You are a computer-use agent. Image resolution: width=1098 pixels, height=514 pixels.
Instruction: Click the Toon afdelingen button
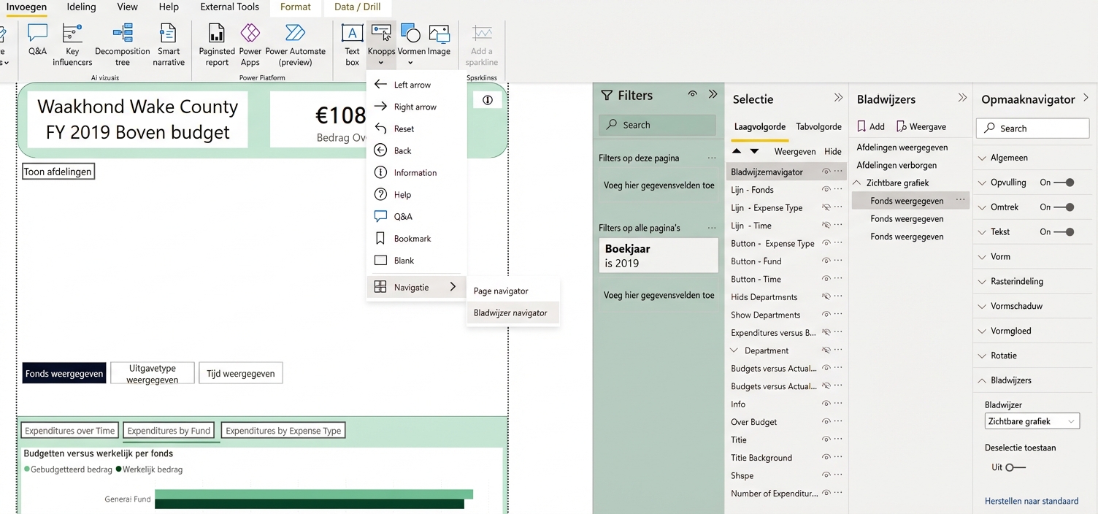pos(58,172)
